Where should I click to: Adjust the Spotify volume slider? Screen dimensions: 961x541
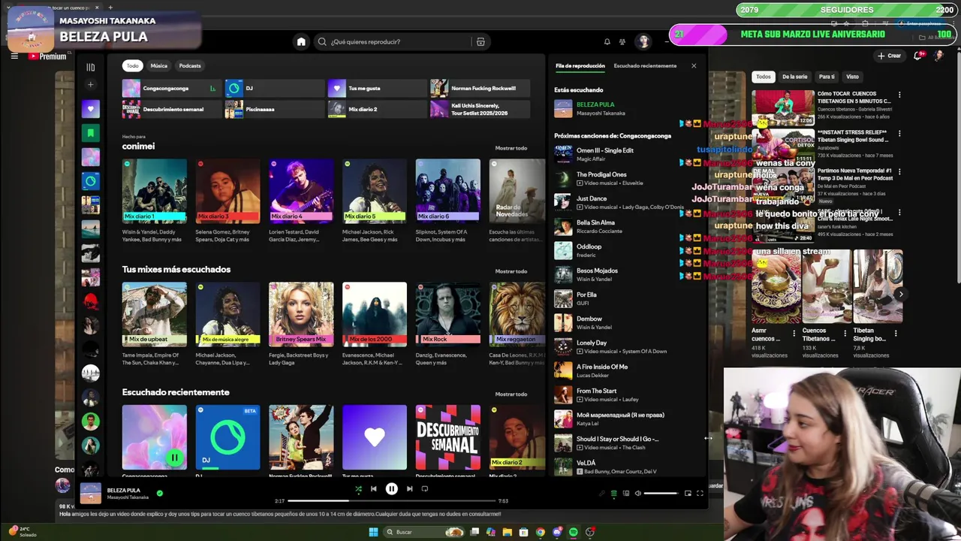[x=661, y=494]
